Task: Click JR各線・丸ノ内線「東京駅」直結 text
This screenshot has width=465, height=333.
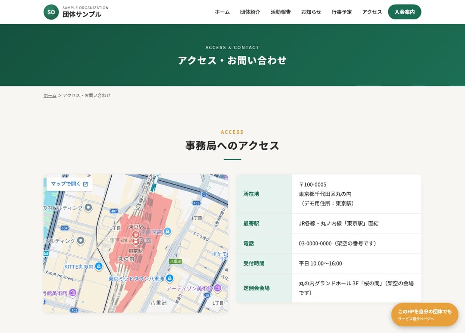Action: coord(339,223)
